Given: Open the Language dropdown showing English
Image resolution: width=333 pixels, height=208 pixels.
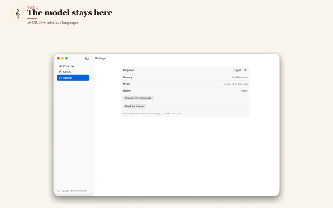Looking at the screenshot, I should [240, 70].
